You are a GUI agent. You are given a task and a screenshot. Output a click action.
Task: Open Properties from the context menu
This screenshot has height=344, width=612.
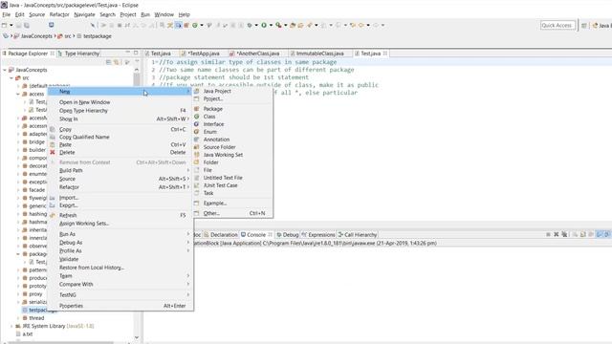pos(71,306)
